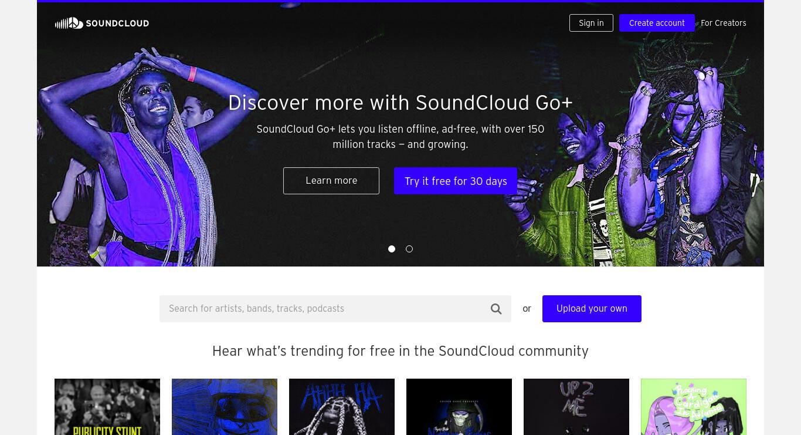Open the green Cardigan in Atlanta artwork
801x435 pixels.
694,407
